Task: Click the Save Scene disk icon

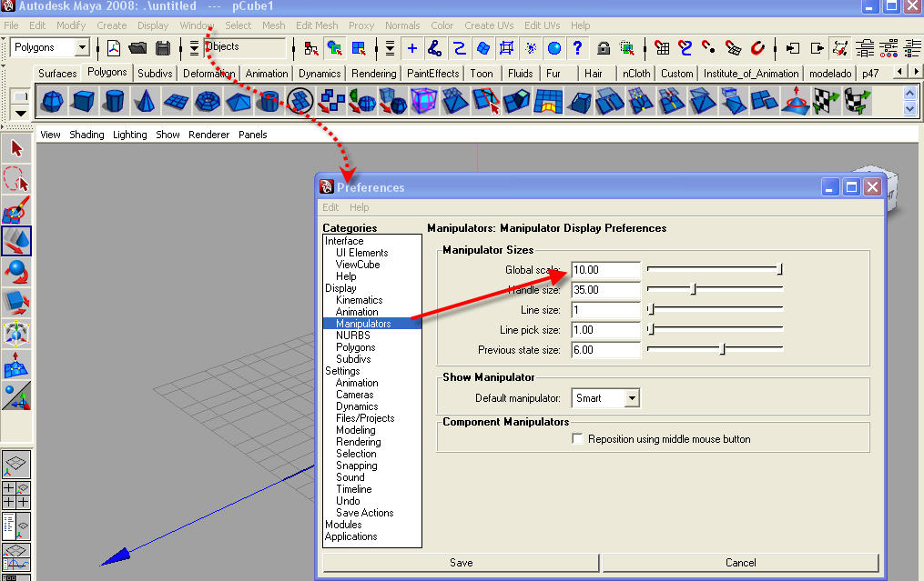Action: [x=163, y=48]
